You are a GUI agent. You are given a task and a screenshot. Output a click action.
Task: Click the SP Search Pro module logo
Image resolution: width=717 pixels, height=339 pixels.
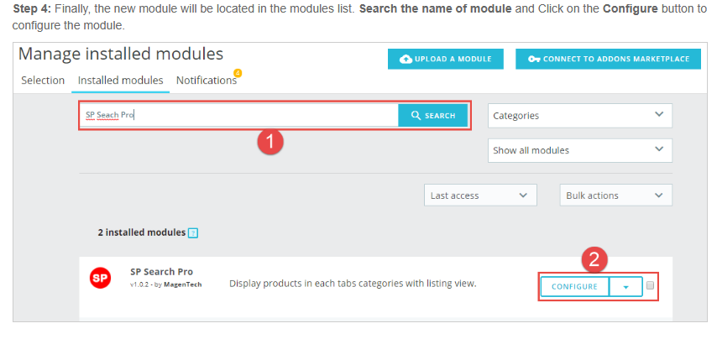coord(100,278)
